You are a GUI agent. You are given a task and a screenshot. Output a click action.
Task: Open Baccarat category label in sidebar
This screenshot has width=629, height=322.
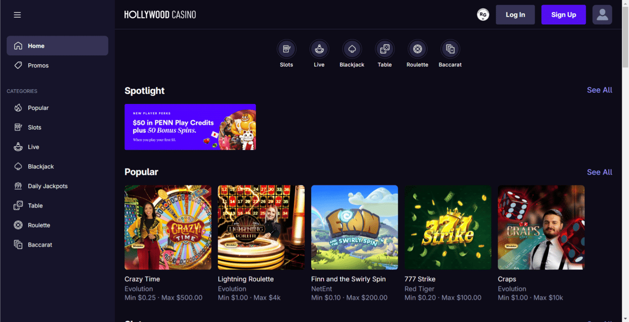point(40,245)
